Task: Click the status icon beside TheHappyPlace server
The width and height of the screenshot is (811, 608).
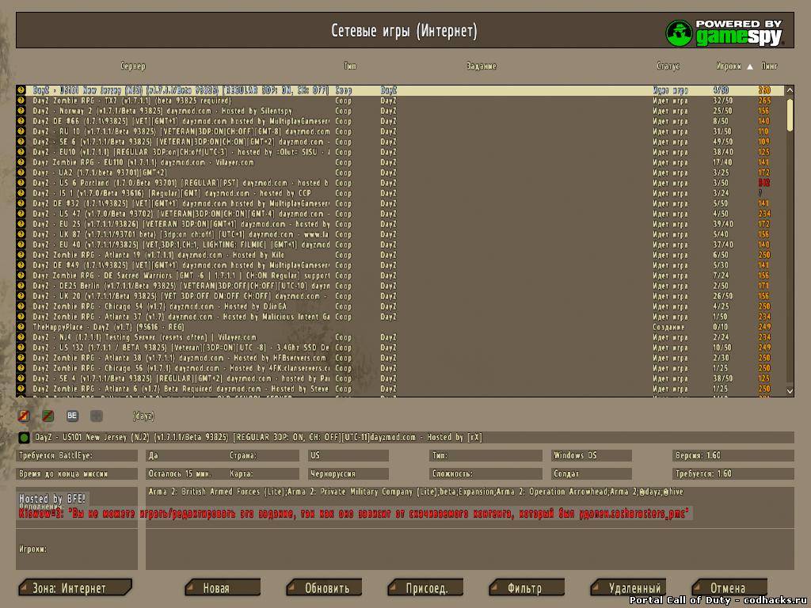Action: [x=21, y=327]
